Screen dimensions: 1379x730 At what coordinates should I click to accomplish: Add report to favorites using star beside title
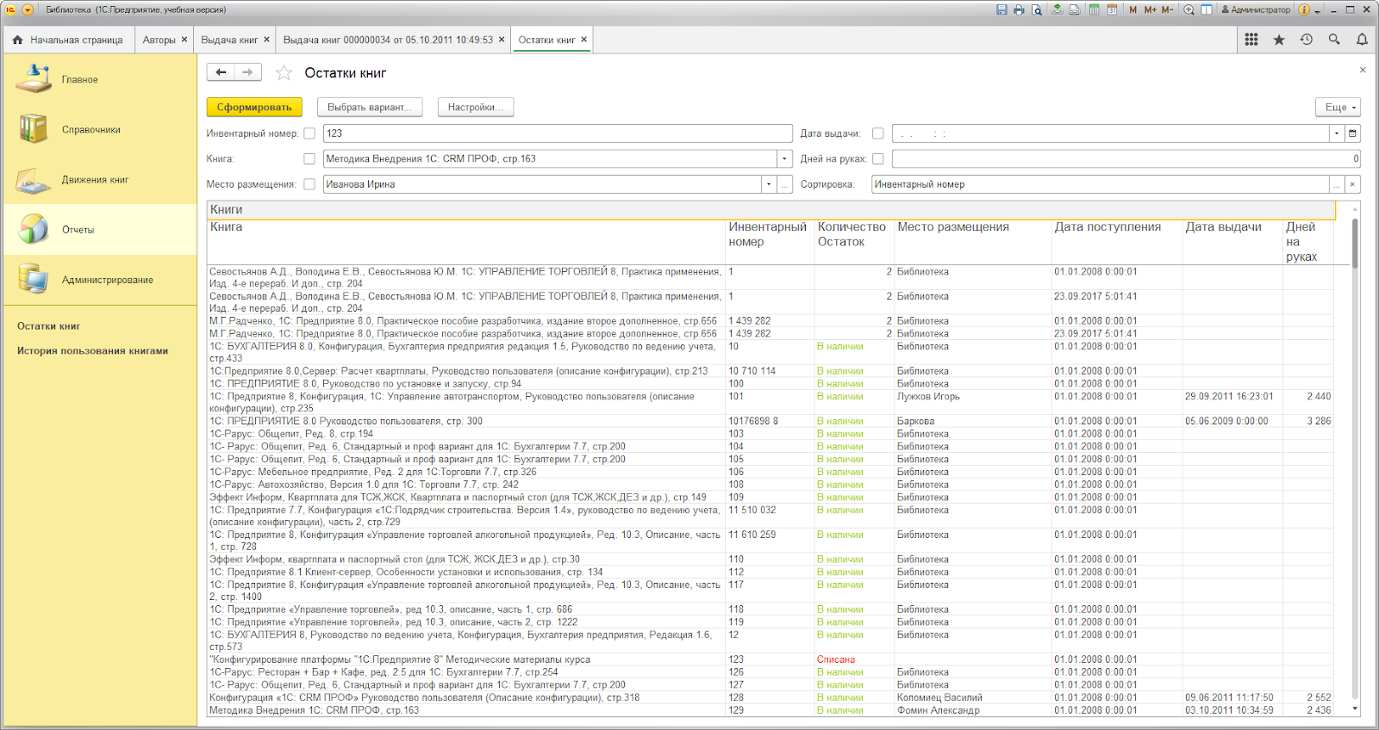pyautogui.click(x=284, y=73)
